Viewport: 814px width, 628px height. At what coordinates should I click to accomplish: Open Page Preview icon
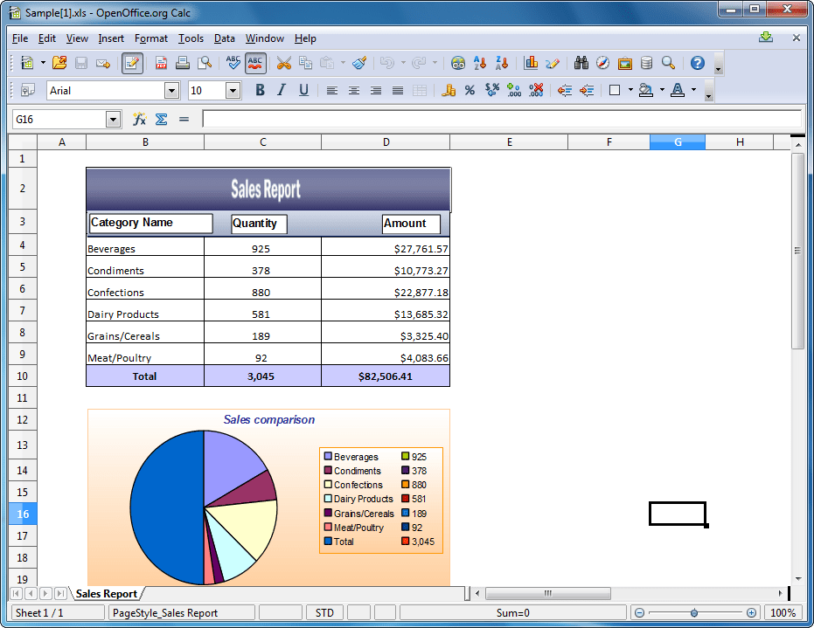click(205, 63)
